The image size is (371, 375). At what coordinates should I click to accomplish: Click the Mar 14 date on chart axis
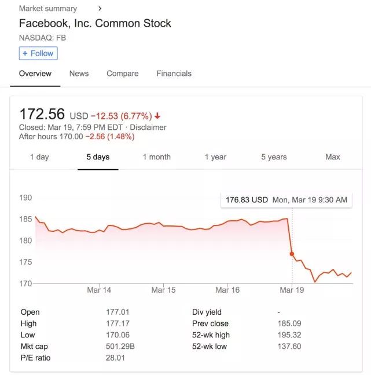99,290
